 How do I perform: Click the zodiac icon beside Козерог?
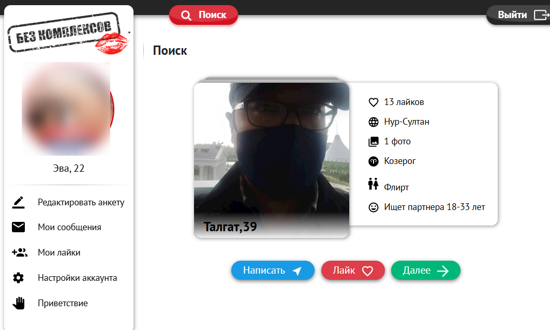373,161
